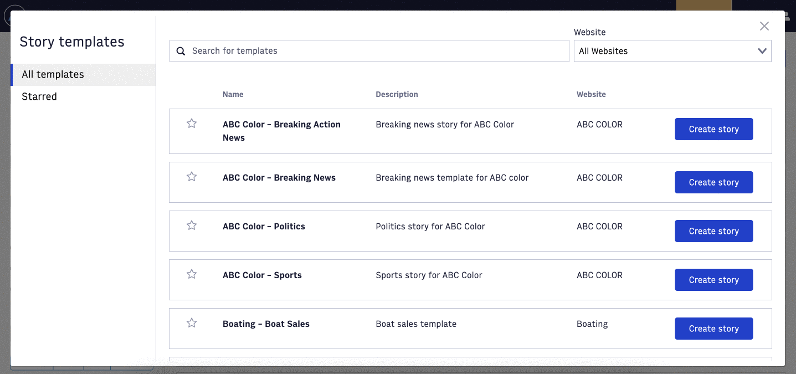This screenshot has width=796, height=374.
Task: Switch to Starred templates list
Action: (83, 96)
